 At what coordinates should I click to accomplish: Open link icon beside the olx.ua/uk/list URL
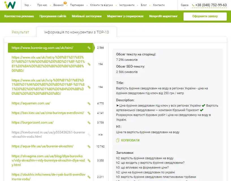pyautogui.click(x=89, y=64)
